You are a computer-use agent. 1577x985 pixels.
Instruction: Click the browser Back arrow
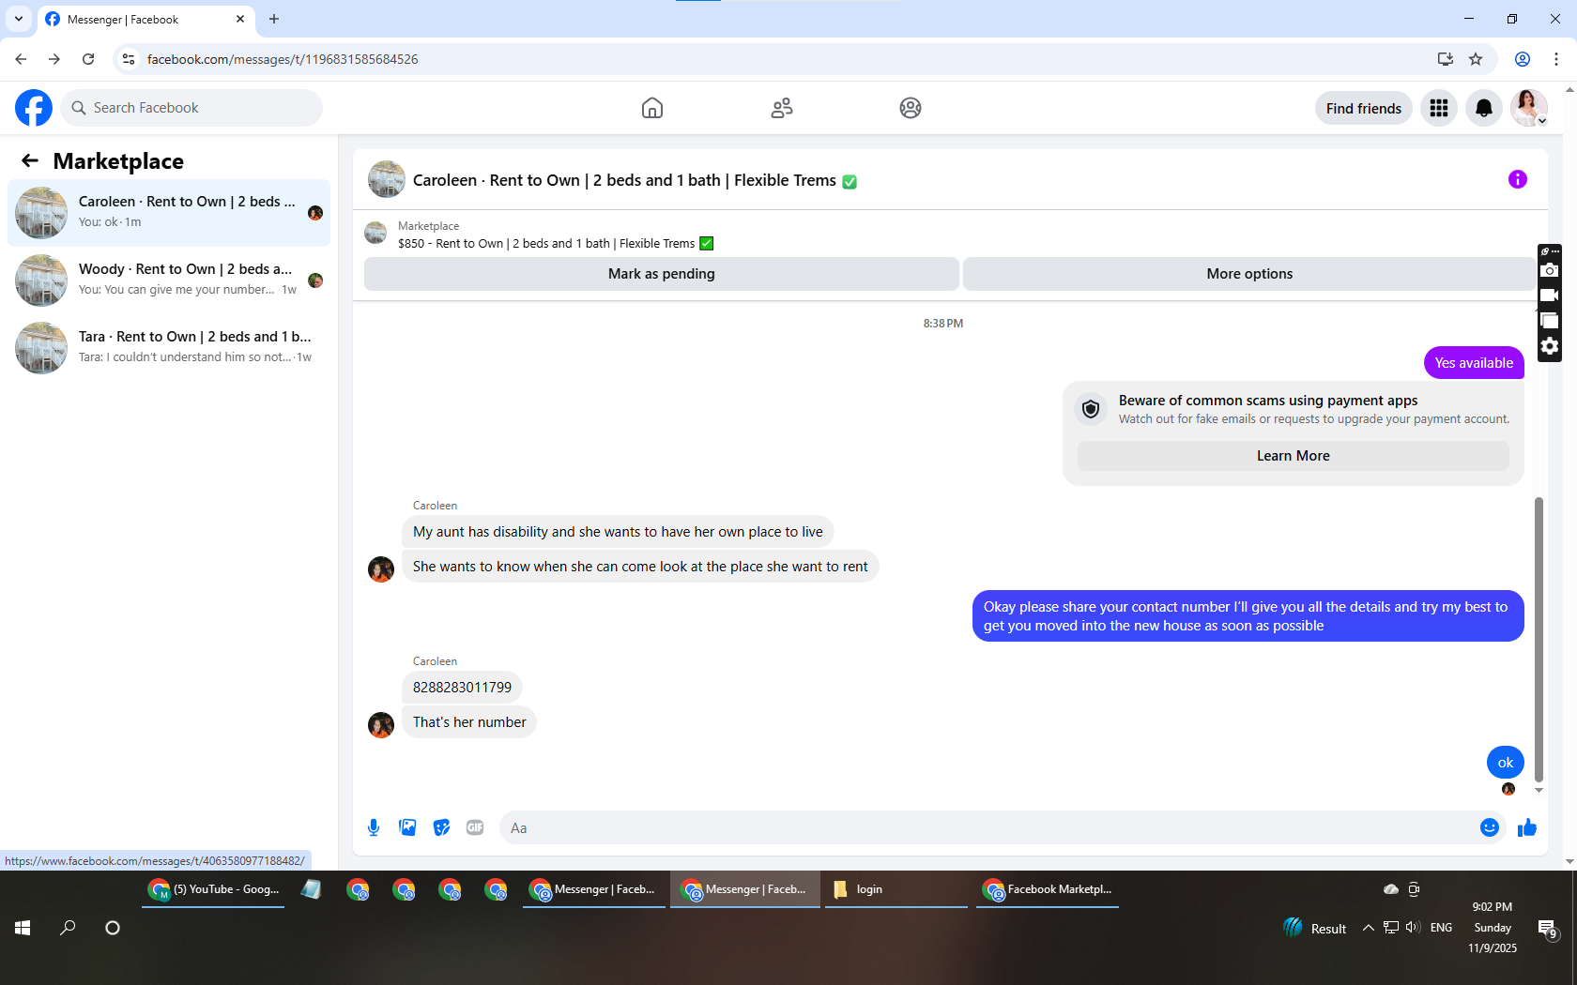(x=21, y=59)
